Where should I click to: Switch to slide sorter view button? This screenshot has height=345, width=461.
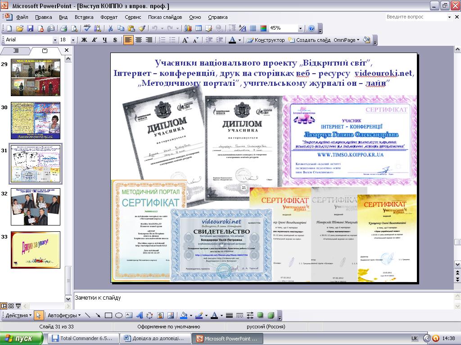[11, 306]
